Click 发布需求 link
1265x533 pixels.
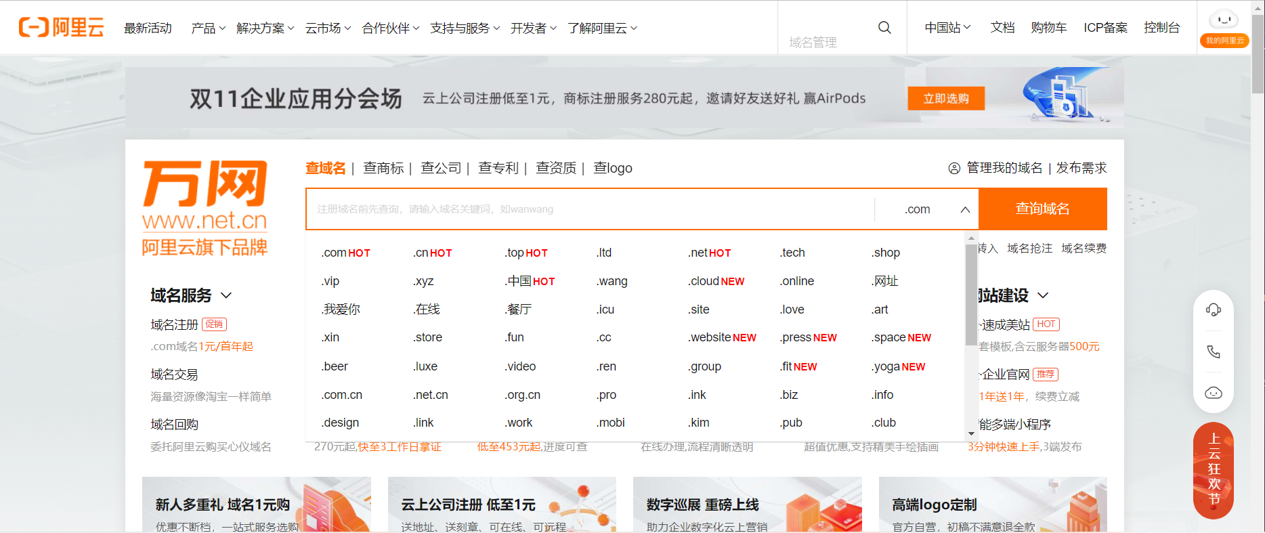point(1081,168)
